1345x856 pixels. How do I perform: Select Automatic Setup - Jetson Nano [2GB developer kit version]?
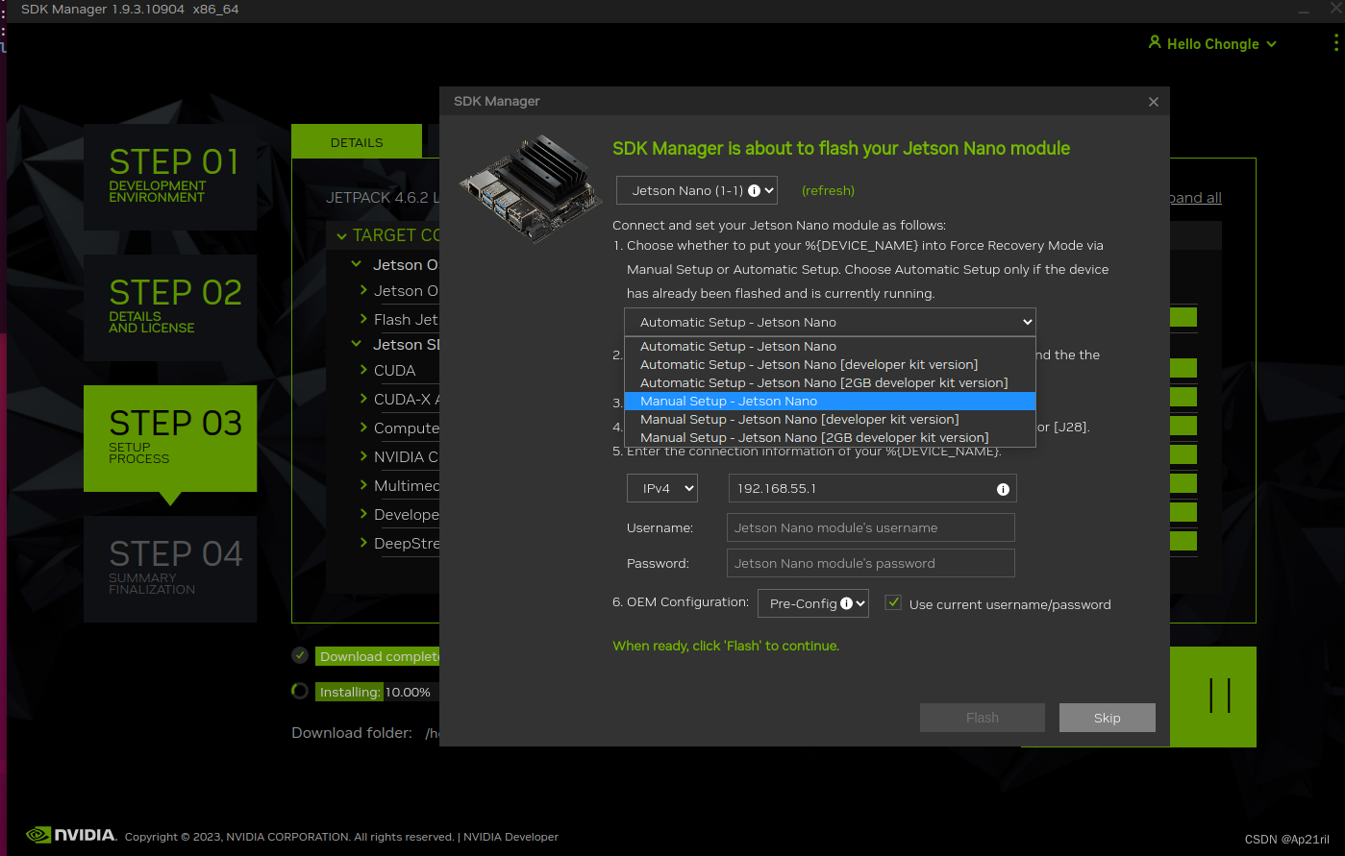[830, 382]
